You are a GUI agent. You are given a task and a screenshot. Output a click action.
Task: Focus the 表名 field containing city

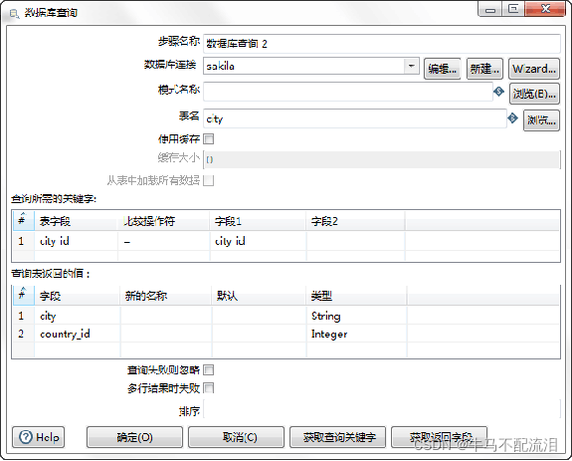point(355,118)
